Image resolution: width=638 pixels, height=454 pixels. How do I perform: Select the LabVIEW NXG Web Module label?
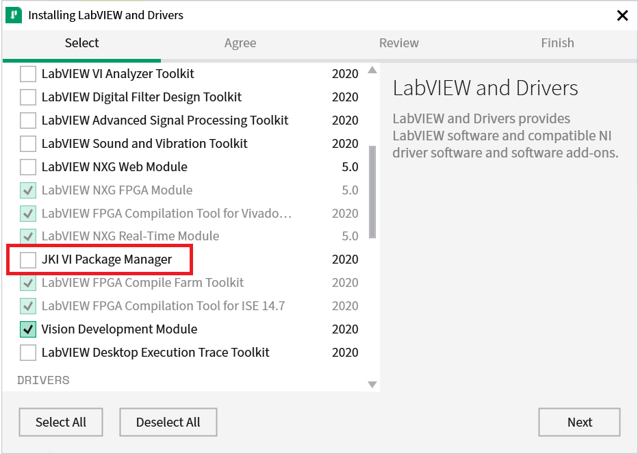coord(114,166)
